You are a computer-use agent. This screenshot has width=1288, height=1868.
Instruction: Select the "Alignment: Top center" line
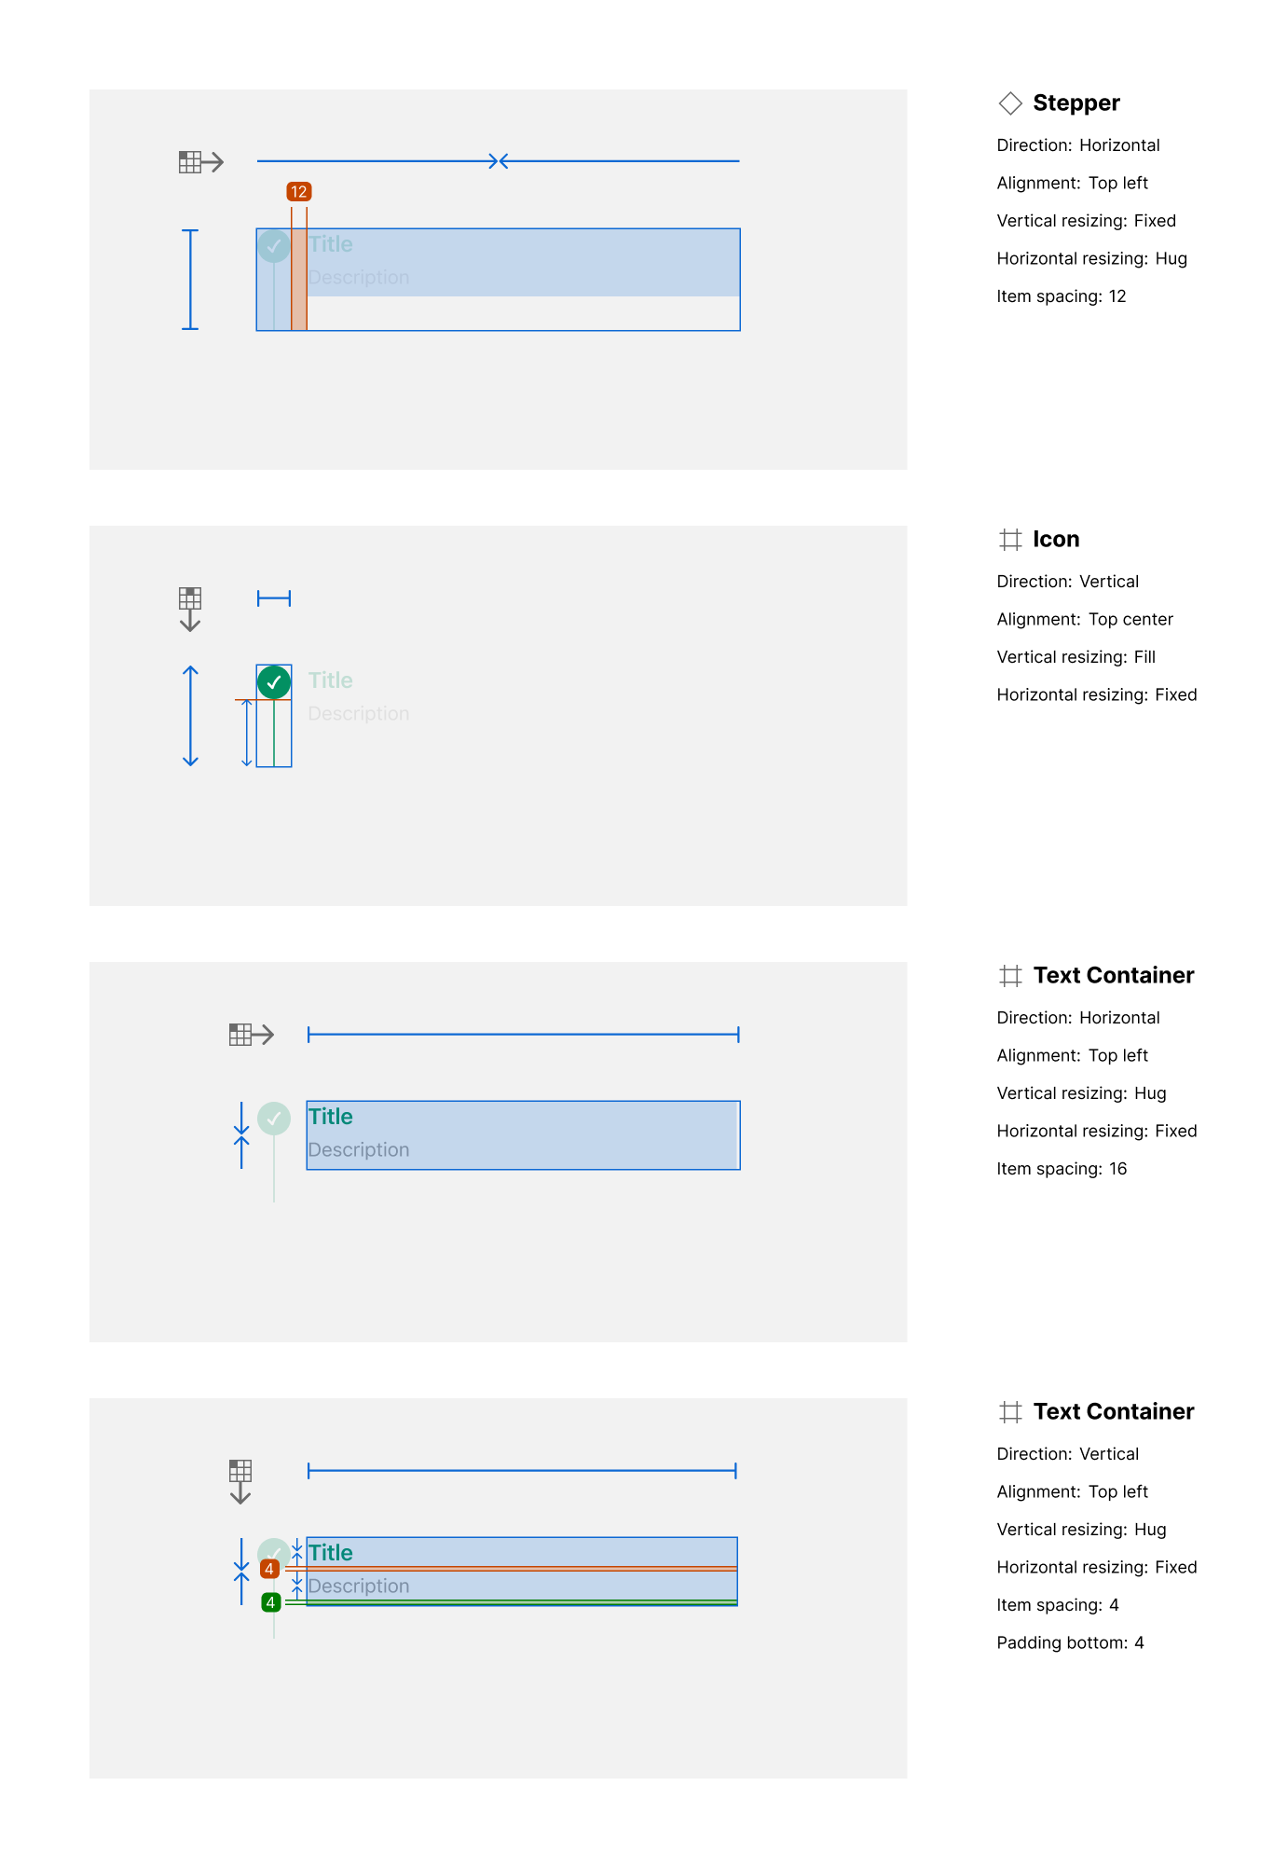pyautogui.click(x=1085, y=619)
